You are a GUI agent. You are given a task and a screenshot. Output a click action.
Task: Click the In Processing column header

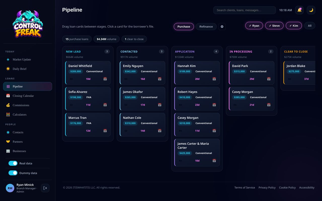click(x=241, y=52)
